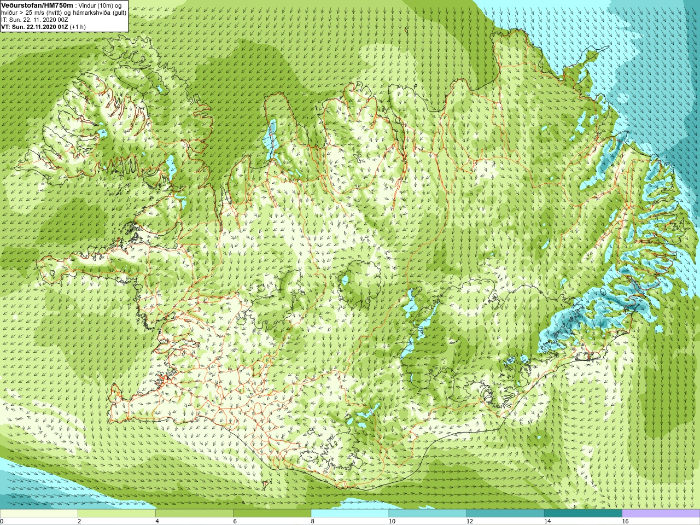
Task: Click the darker green 6–8 m/s legend swatch
Action: click(x=272, y=514)
